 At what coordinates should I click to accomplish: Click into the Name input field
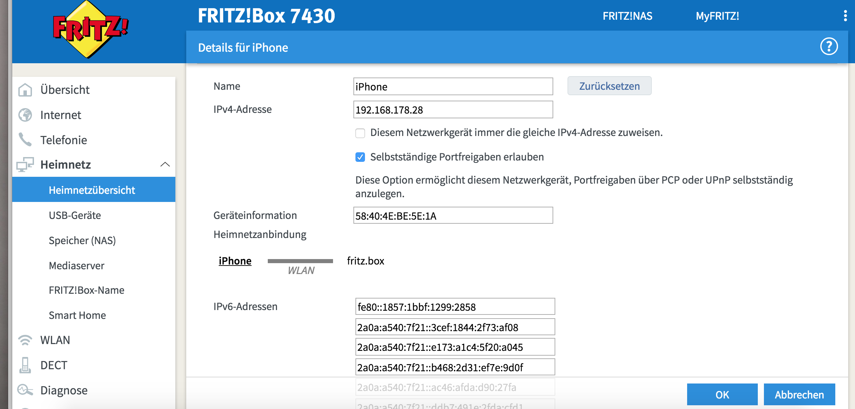[x=453, y=87]
